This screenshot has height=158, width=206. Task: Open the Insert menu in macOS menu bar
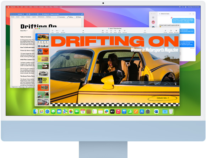coord(26,7)
